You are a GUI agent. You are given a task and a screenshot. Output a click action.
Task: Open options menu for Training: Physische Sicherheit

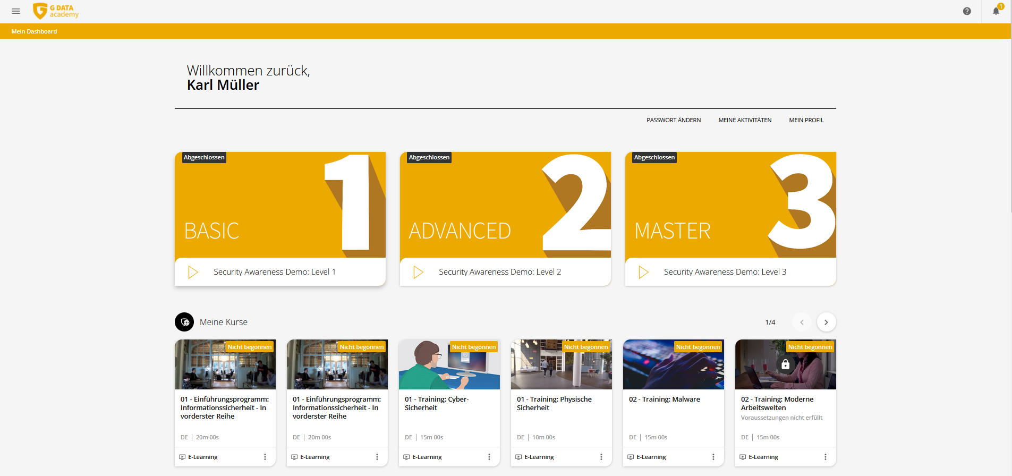point(601,457)
